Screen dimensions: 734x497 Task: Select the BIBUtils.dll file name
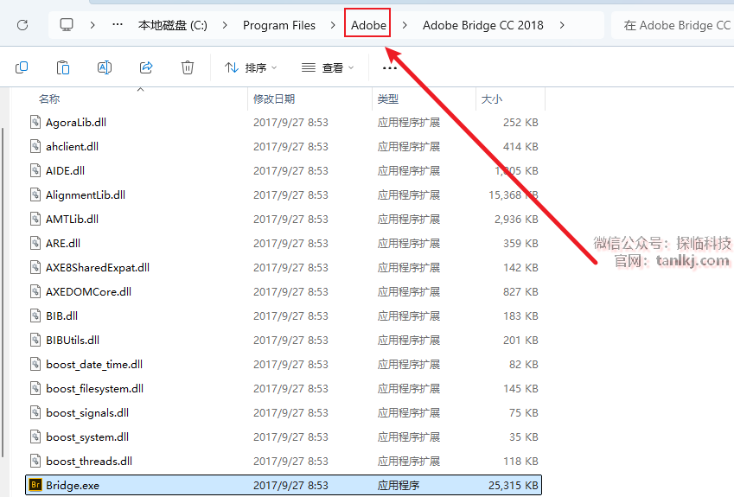point(73,341)
